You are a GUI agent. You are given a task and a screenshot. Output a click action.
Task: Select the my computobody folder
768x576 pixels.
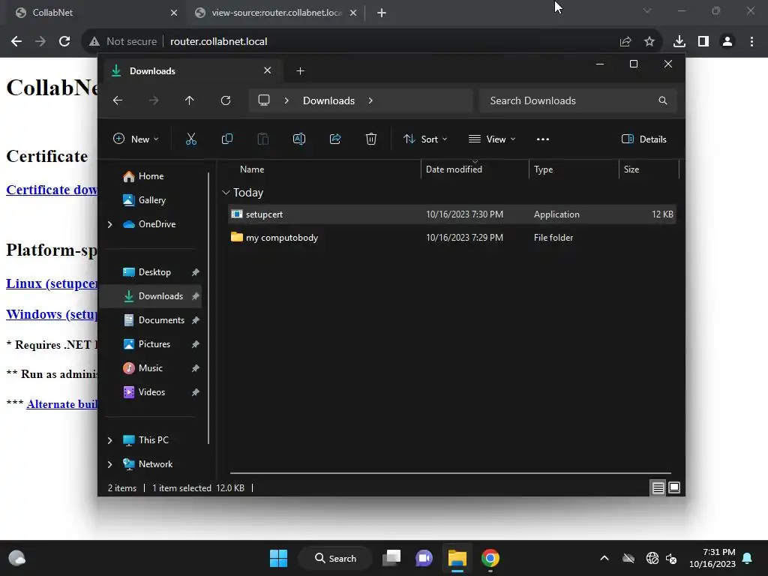[x=451, y=238]
